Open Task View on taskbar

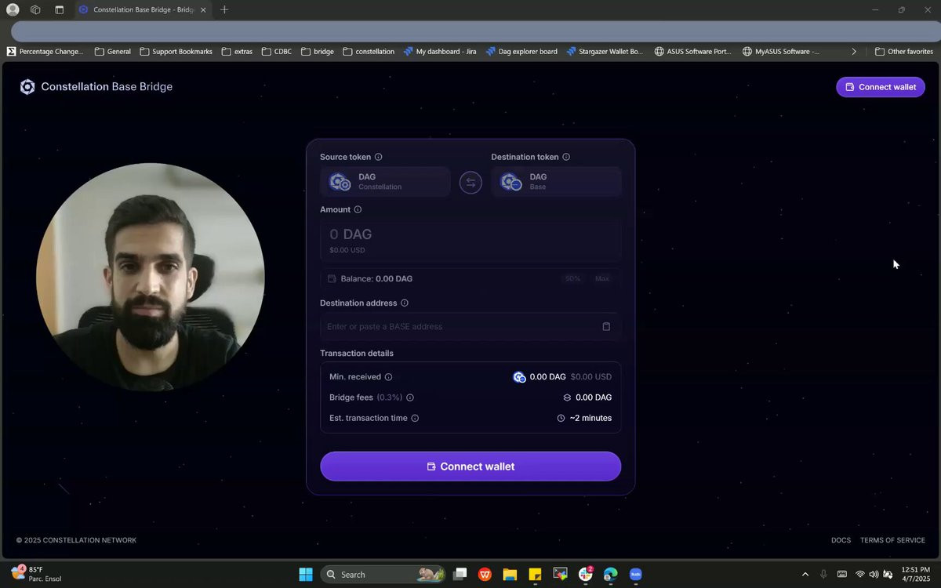460,574
